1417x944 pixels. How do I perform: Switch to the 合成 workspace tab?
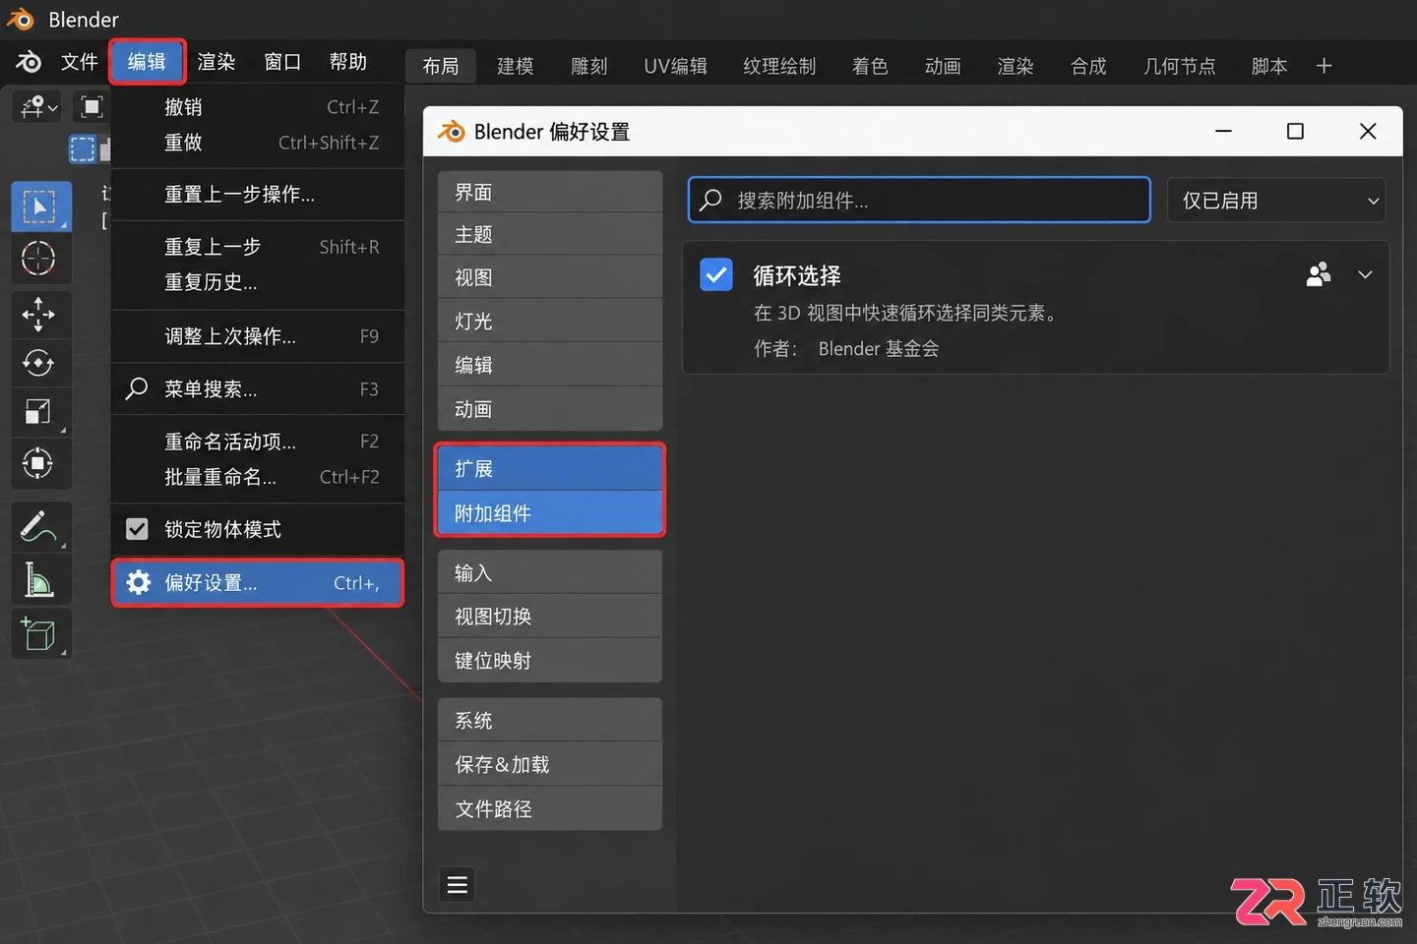click(x=1088, y=66)
